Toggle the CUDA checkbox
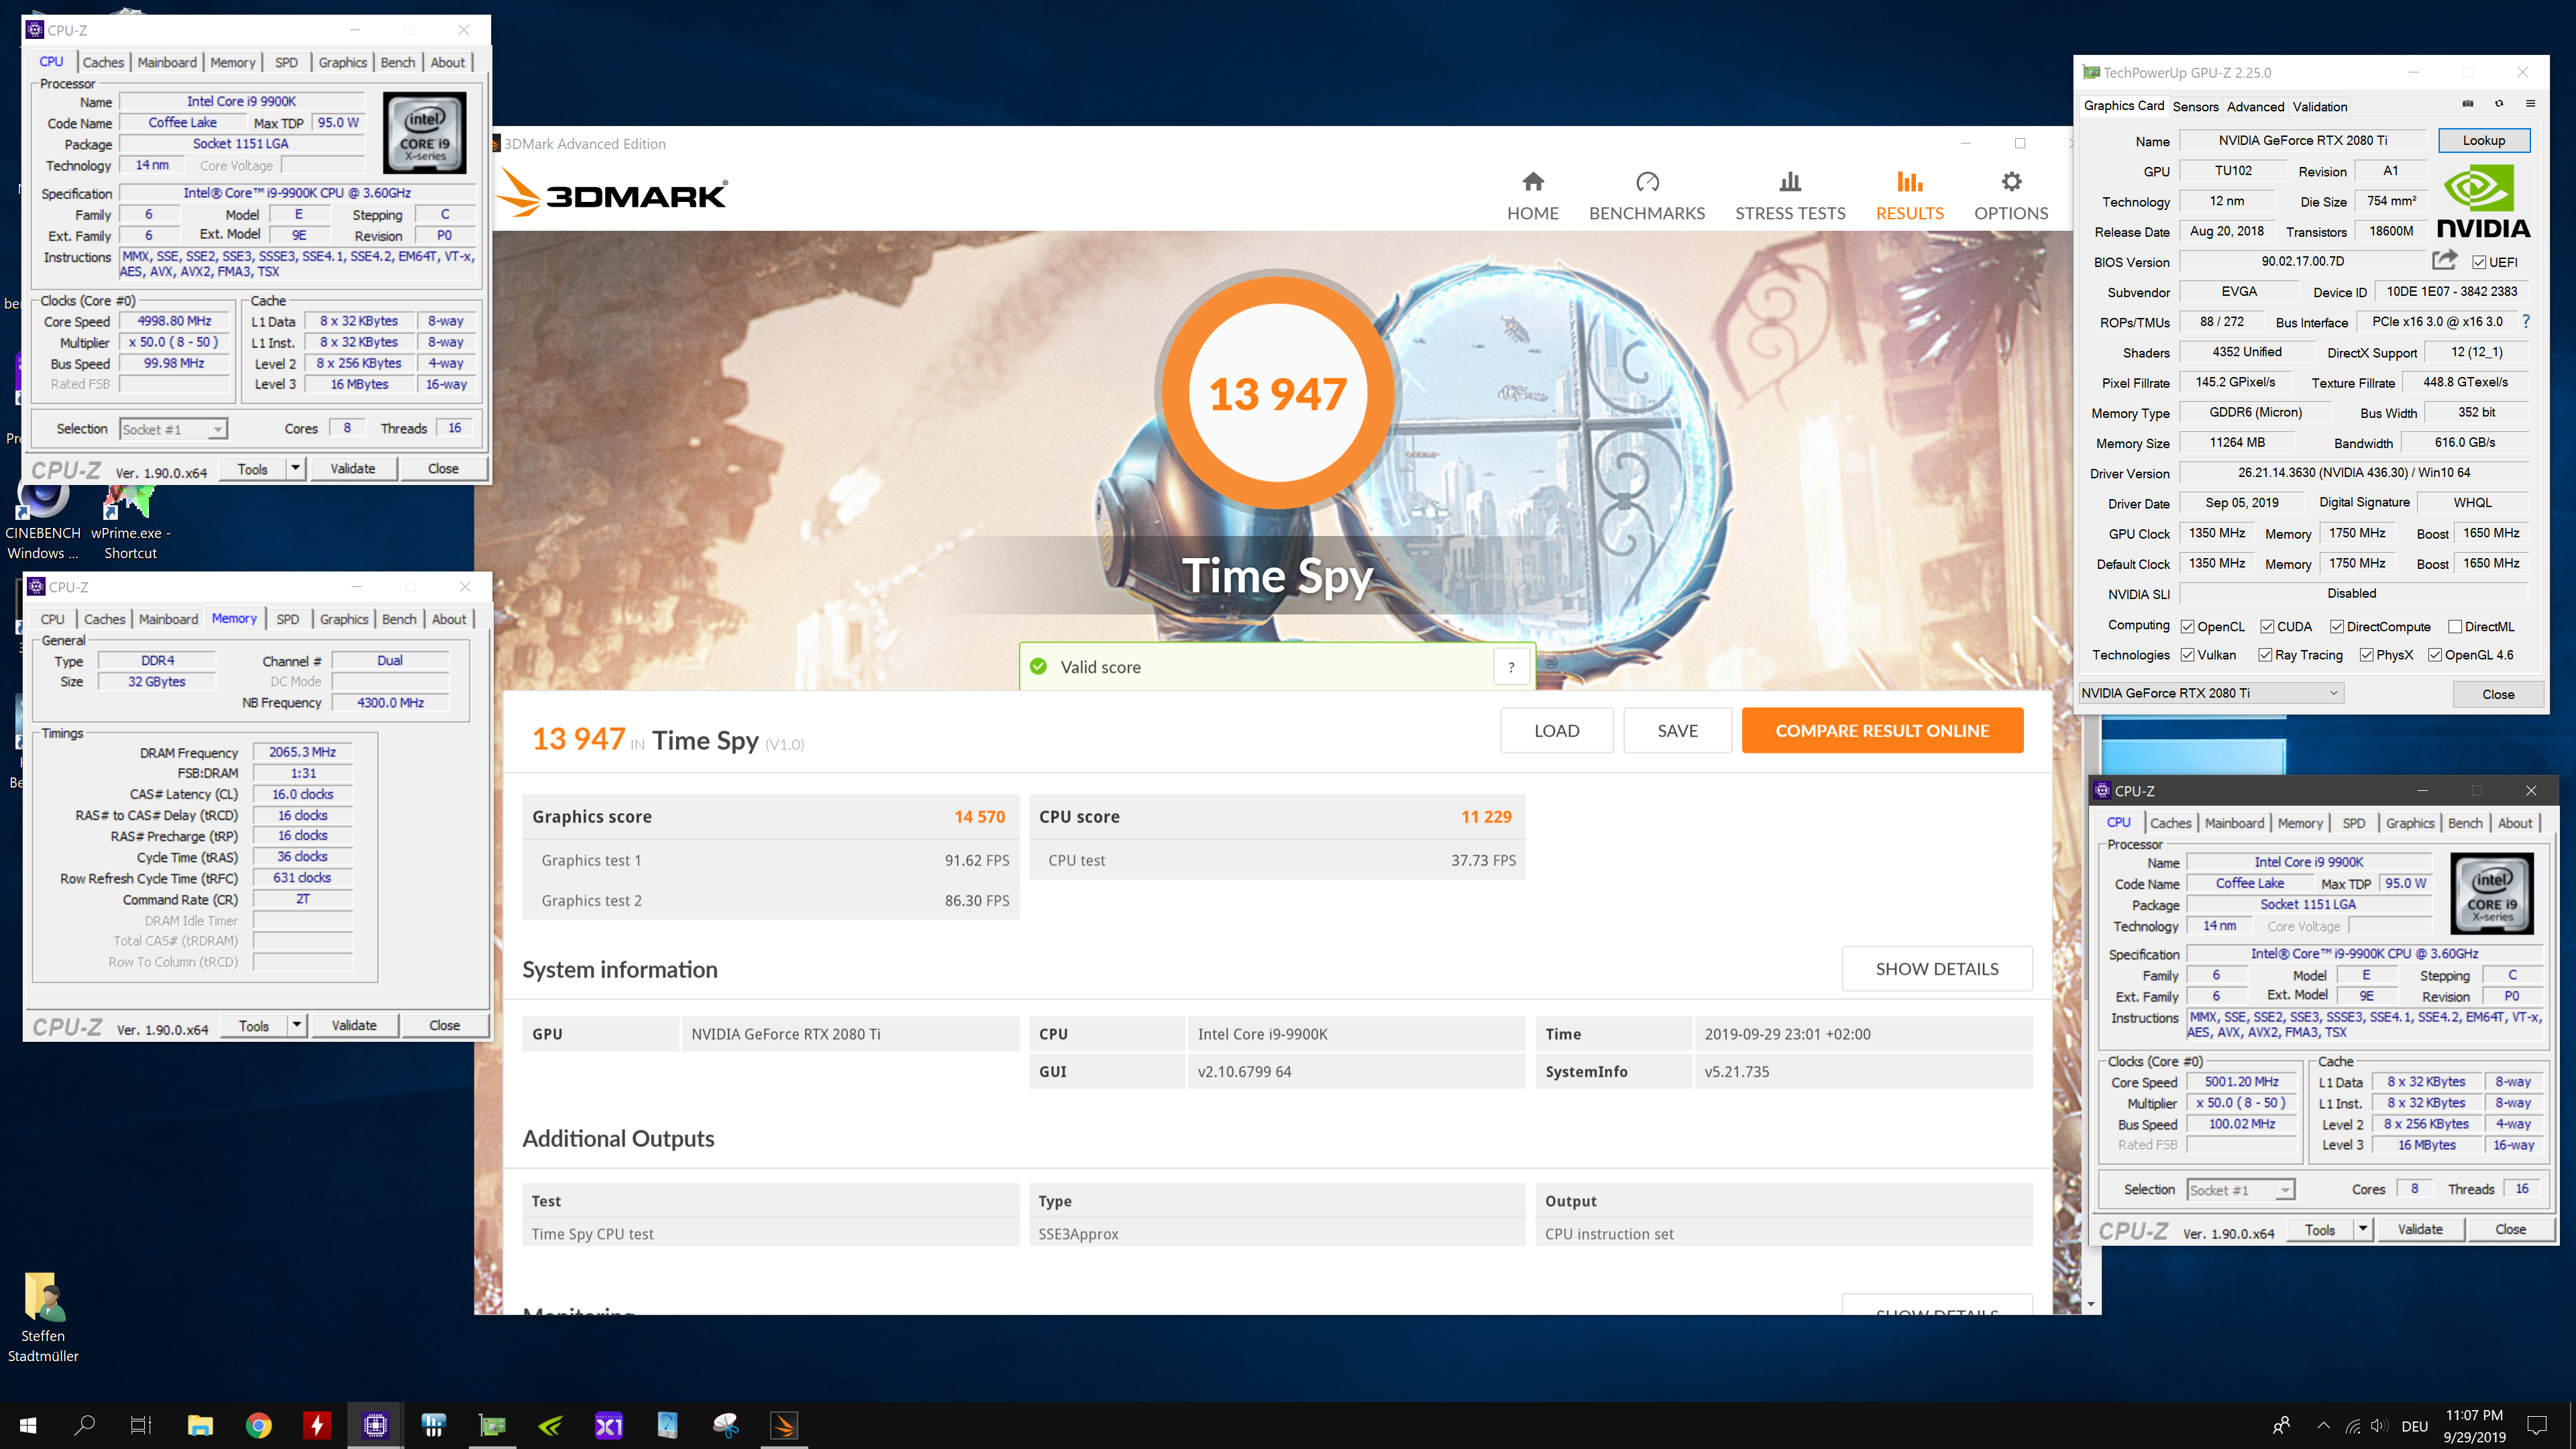2576x1449 pixels. [2267, 627]
